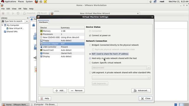The width and height of the screenshot is (189, 106).
Task: Click the Revert toolbar button
Action: pyautogui.click(x=42, y=13)
